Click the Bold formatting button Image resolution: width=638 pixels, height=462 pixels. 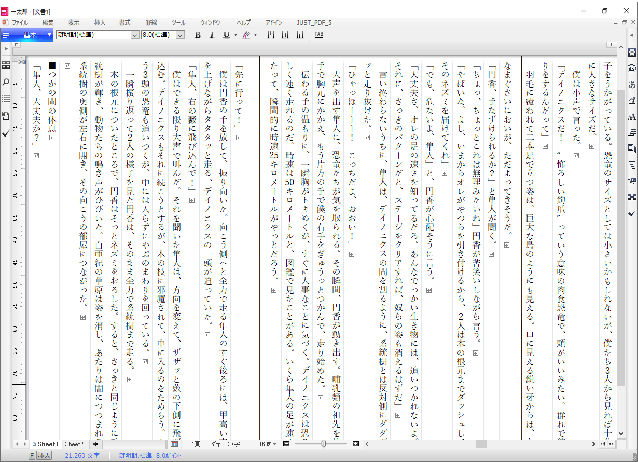pos(198,35)
